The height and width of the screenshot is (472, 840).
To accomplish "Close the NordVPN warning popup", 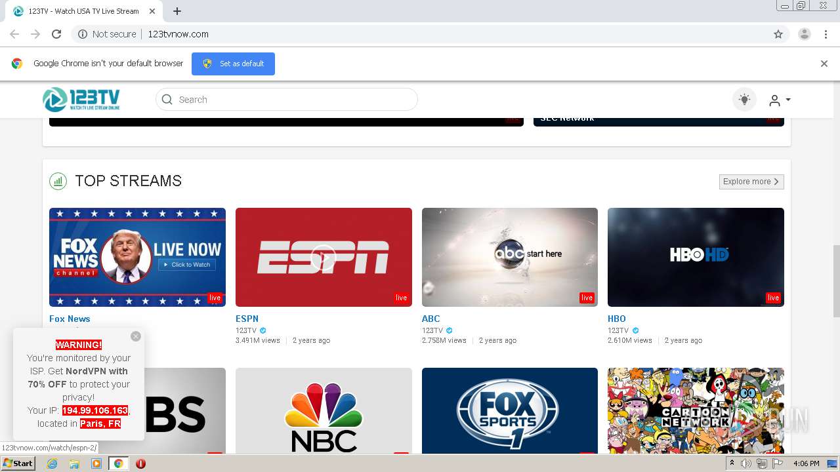I will [x=136, y=336].
